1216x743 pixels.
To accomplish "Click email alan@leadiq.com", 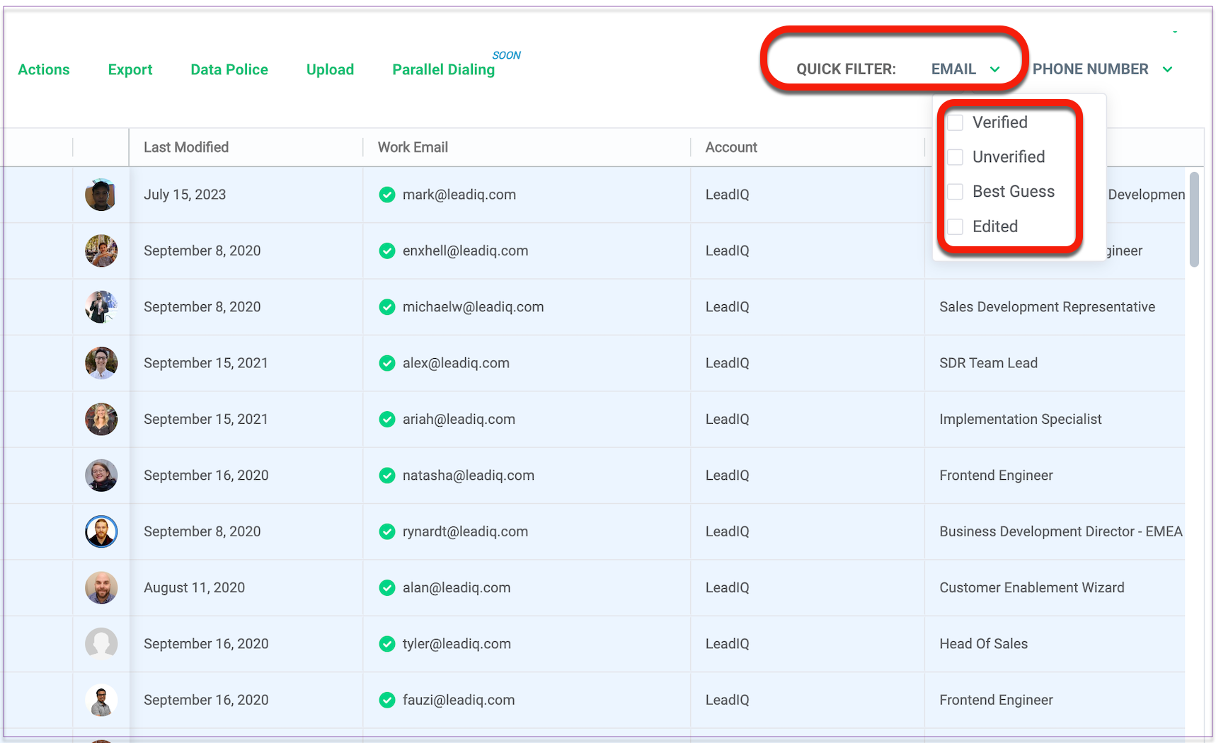I will tap(457, 587).
